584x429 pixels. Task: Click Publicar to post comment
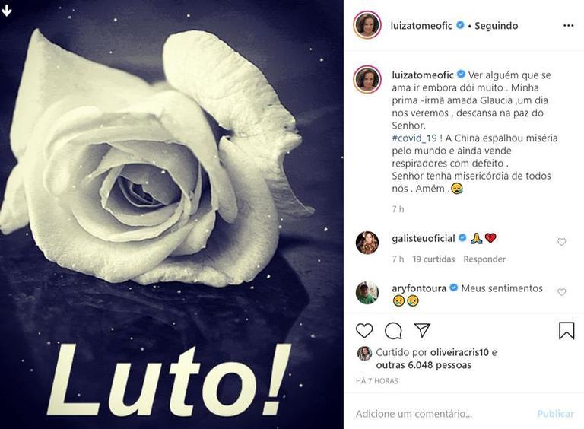click(x=555, y=414)
